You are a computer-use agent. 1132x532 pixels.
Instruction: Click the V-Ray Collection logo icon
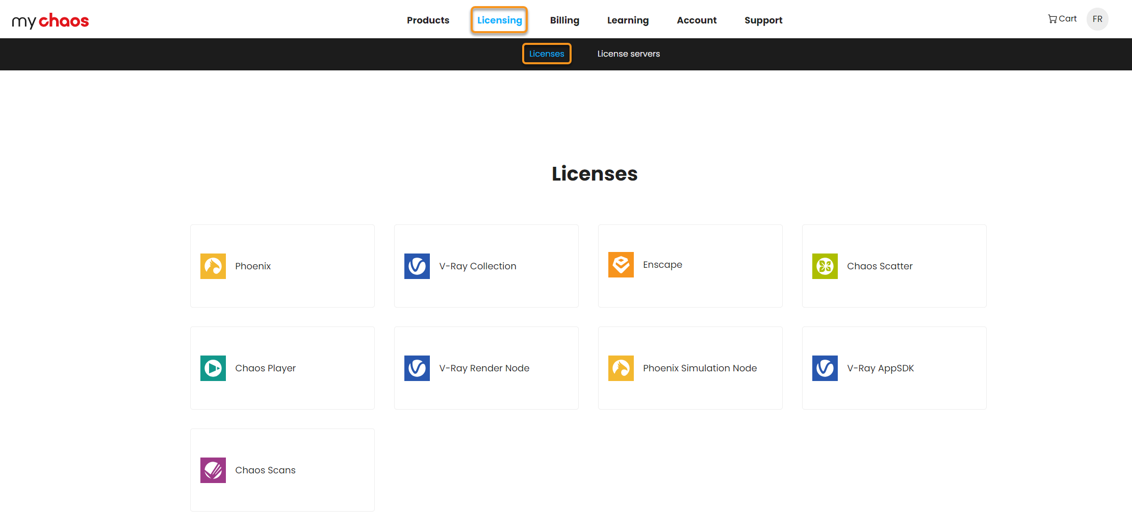[417, 266]
